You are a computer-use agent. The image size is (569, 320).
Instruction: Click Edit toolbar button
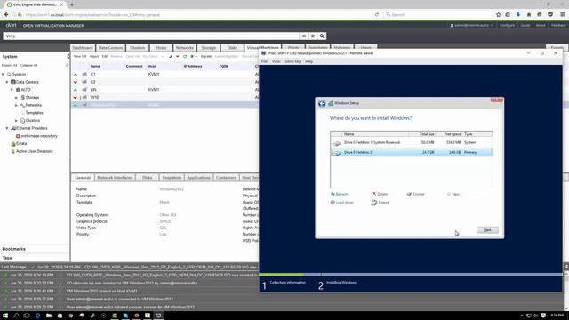pos(105,57)
